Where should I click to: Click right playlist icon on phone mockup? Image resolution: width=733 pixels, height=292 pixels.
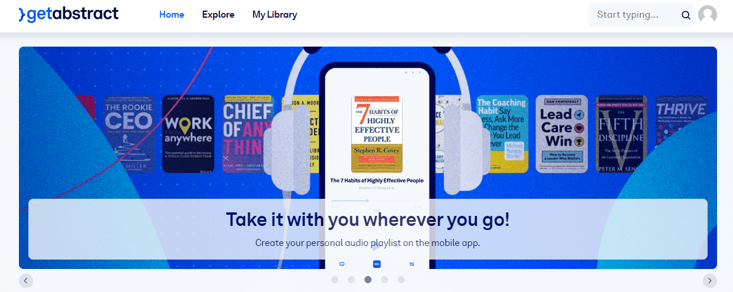tap(412, 264)
